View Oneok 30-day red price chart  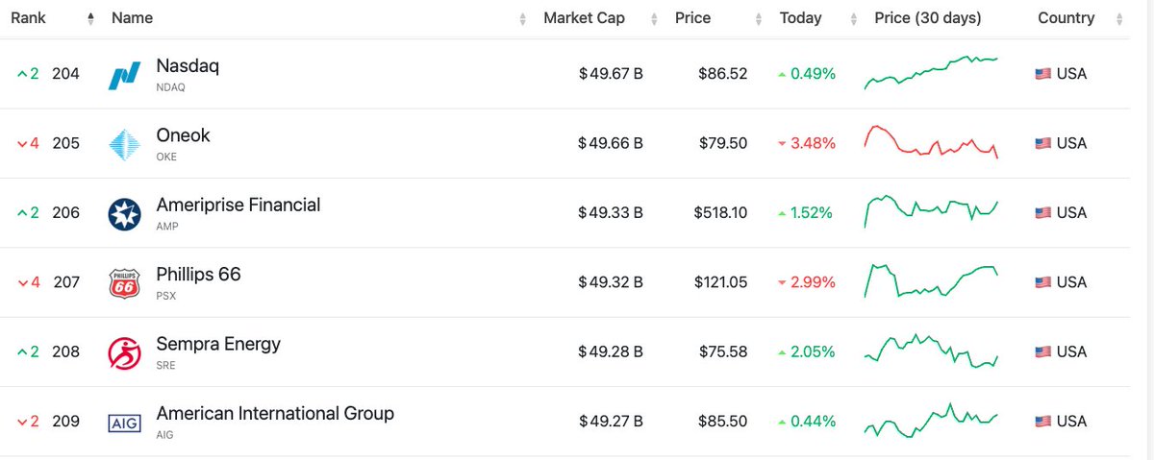[x=931, y=142]
